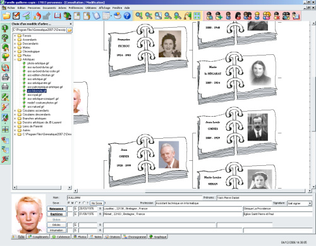Select the M sex radio button
The height and width of the screenshot is (246, 316).
pos(69,203)
